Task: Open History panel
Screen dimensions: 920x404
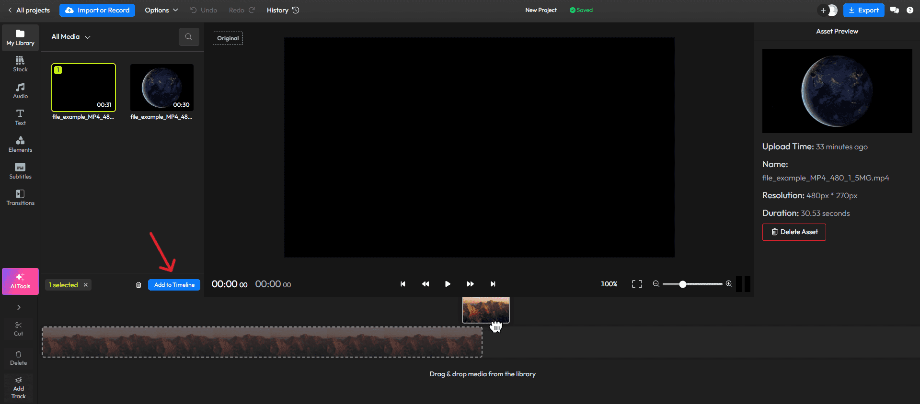Action: [x=283, y=10]
